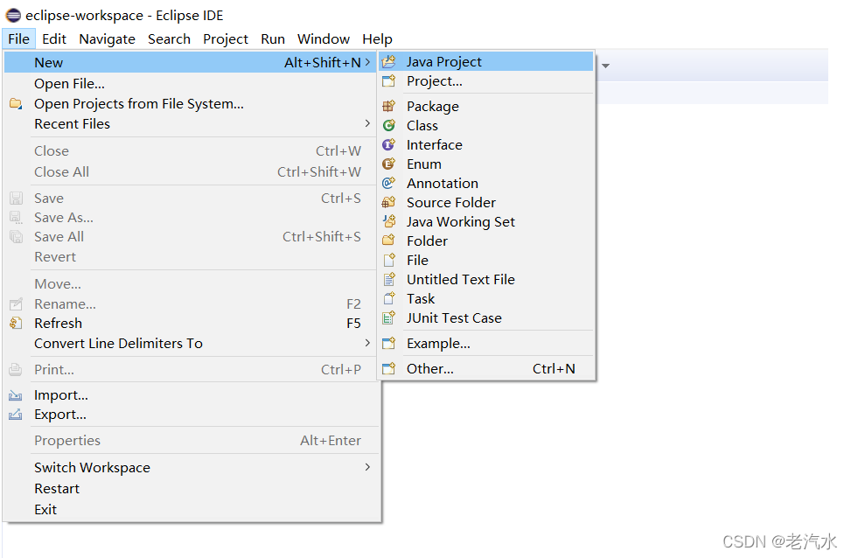The image size is (851, 558).
Task: Choose Convert Line Delimiters To
Action: click(190, 343)
